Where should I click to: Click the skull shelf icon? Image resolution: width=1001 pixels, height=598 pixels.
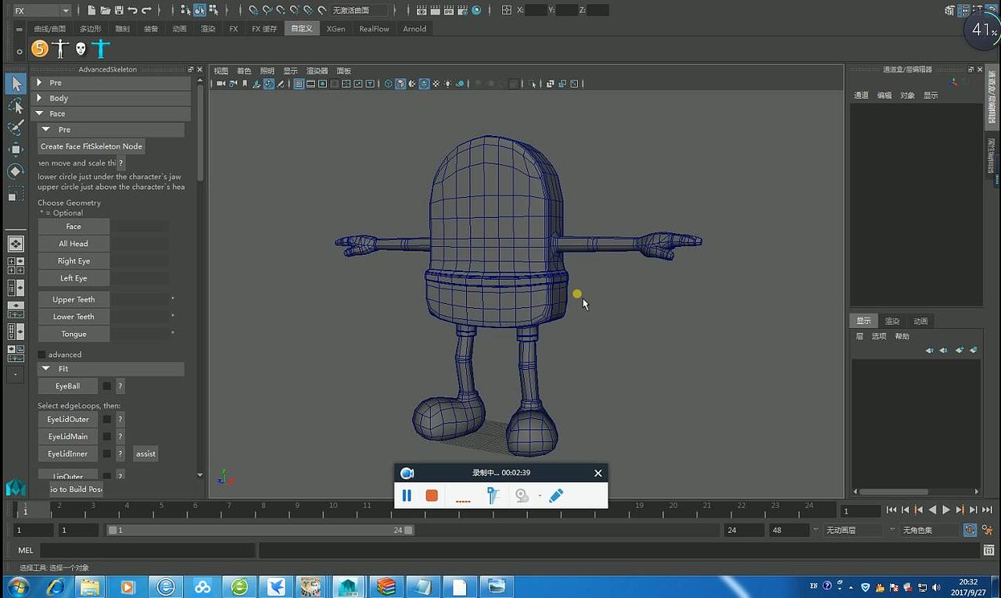point(80,49)
